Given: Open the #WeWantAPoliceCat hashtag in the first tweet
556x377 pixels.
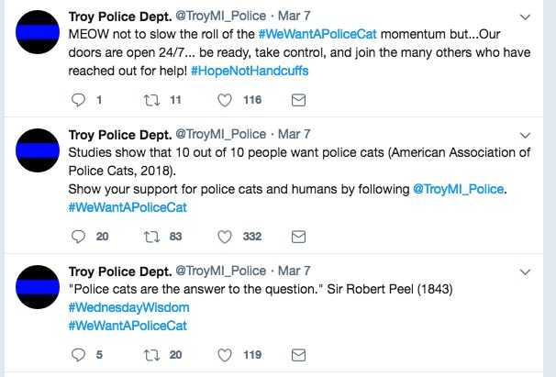Looking at the screenshot, I should coord(317,34).
